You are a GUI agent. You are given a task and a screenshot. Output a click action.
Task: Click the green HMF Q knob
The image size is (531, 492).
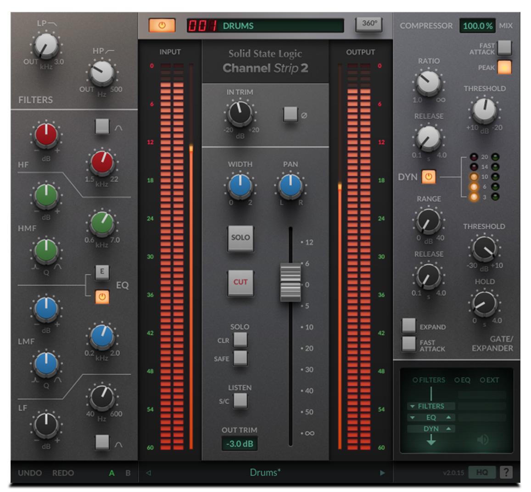46,251
